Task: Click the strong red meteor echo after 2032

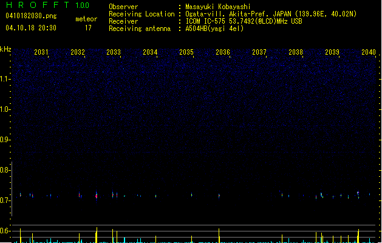Action: point(97,196)
